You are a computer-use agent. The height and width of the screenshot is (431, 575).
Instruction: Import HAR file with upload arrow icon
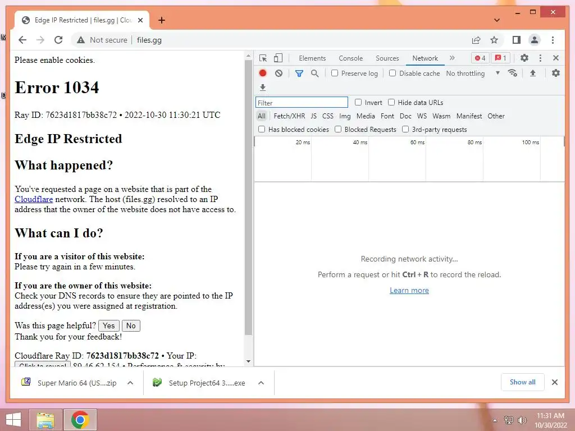(533, 74)
